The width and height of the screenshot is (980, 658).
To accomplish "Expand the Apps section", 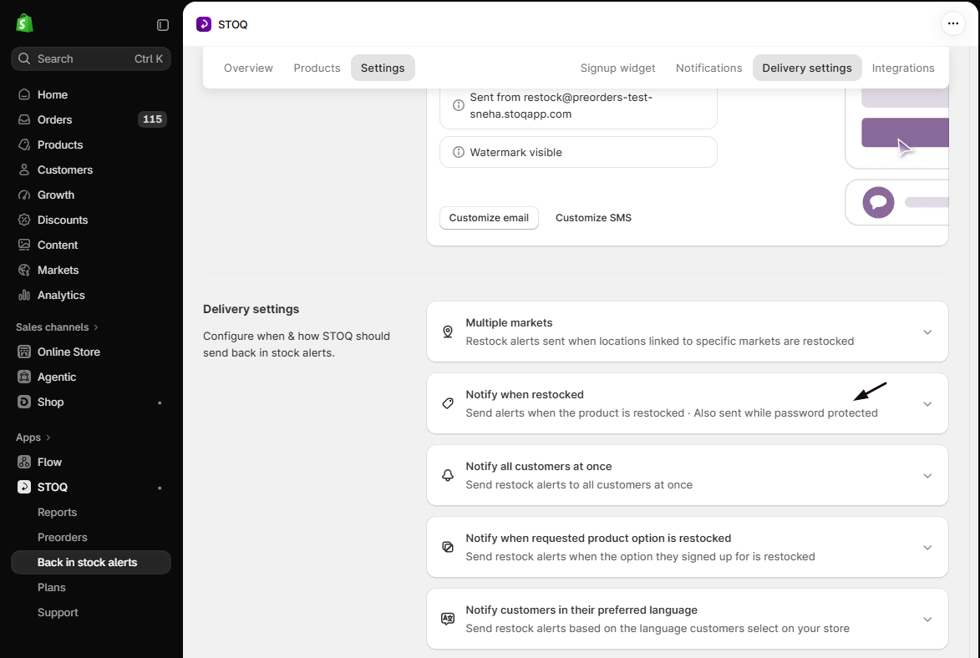I will (x=33, y=438).
